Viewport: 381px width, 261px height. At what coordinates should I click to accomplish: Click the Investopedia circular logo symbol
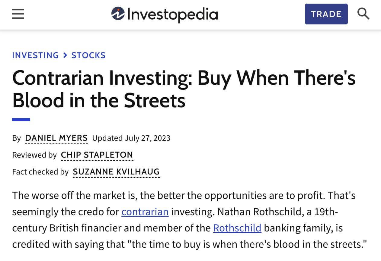[118, 14]
